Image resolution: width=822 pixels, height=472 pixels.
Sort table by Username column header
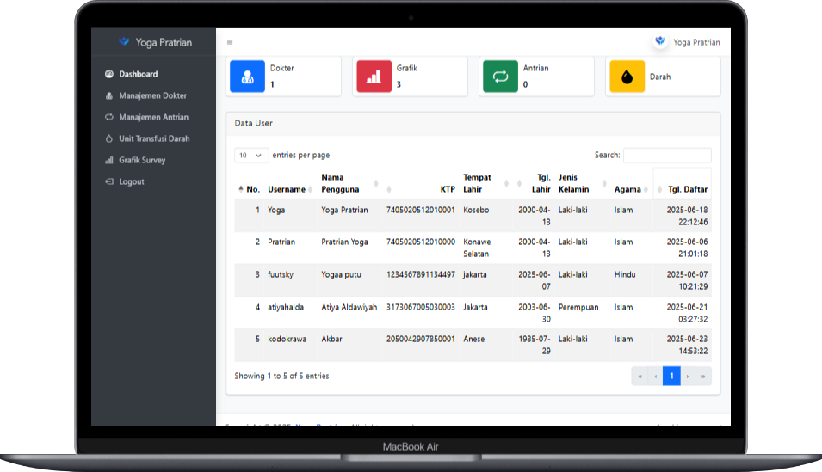click(287, 189)
